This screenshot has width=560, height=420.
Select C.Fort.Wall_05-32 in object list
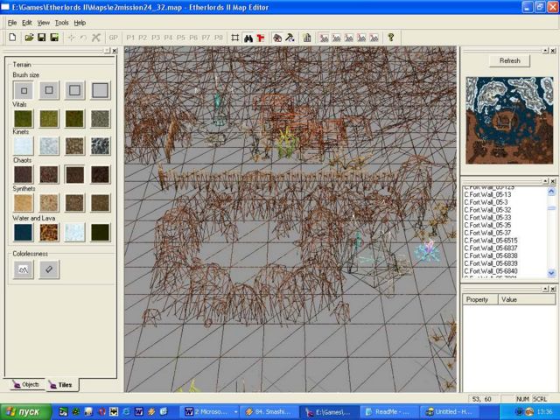point(487,210)
